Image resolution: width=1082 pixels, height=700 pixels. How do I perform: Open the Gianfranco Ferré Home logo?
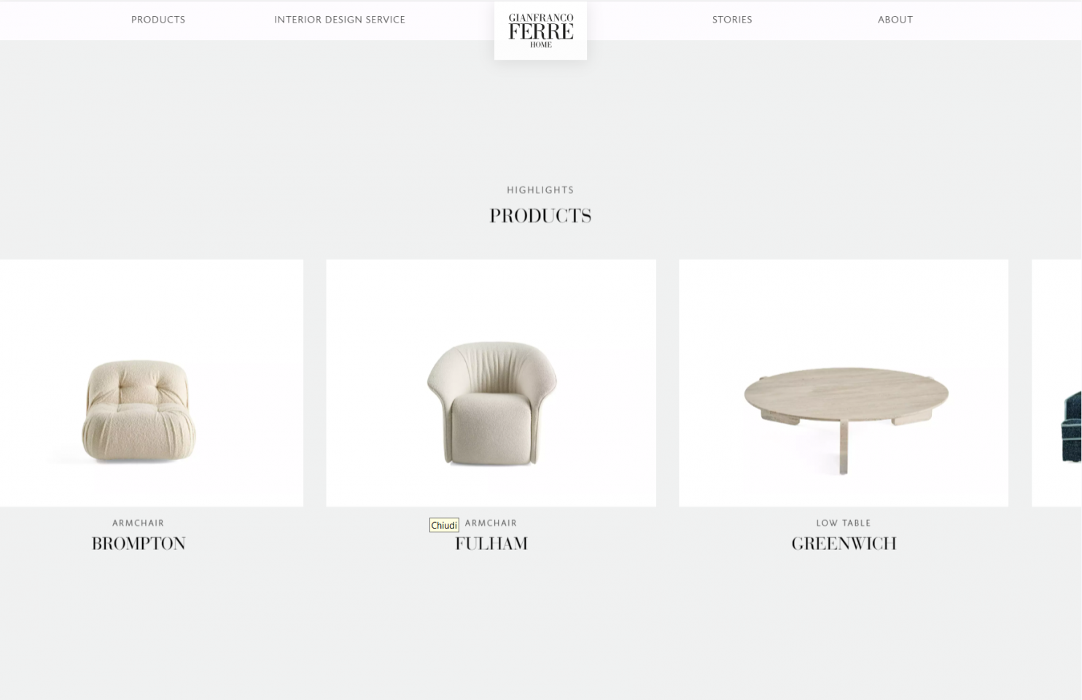(x=540, y=31)
